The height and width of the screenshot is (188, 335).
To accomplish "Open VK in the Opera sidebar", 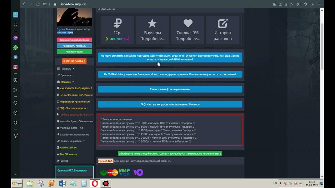I will tap(15, 57).
